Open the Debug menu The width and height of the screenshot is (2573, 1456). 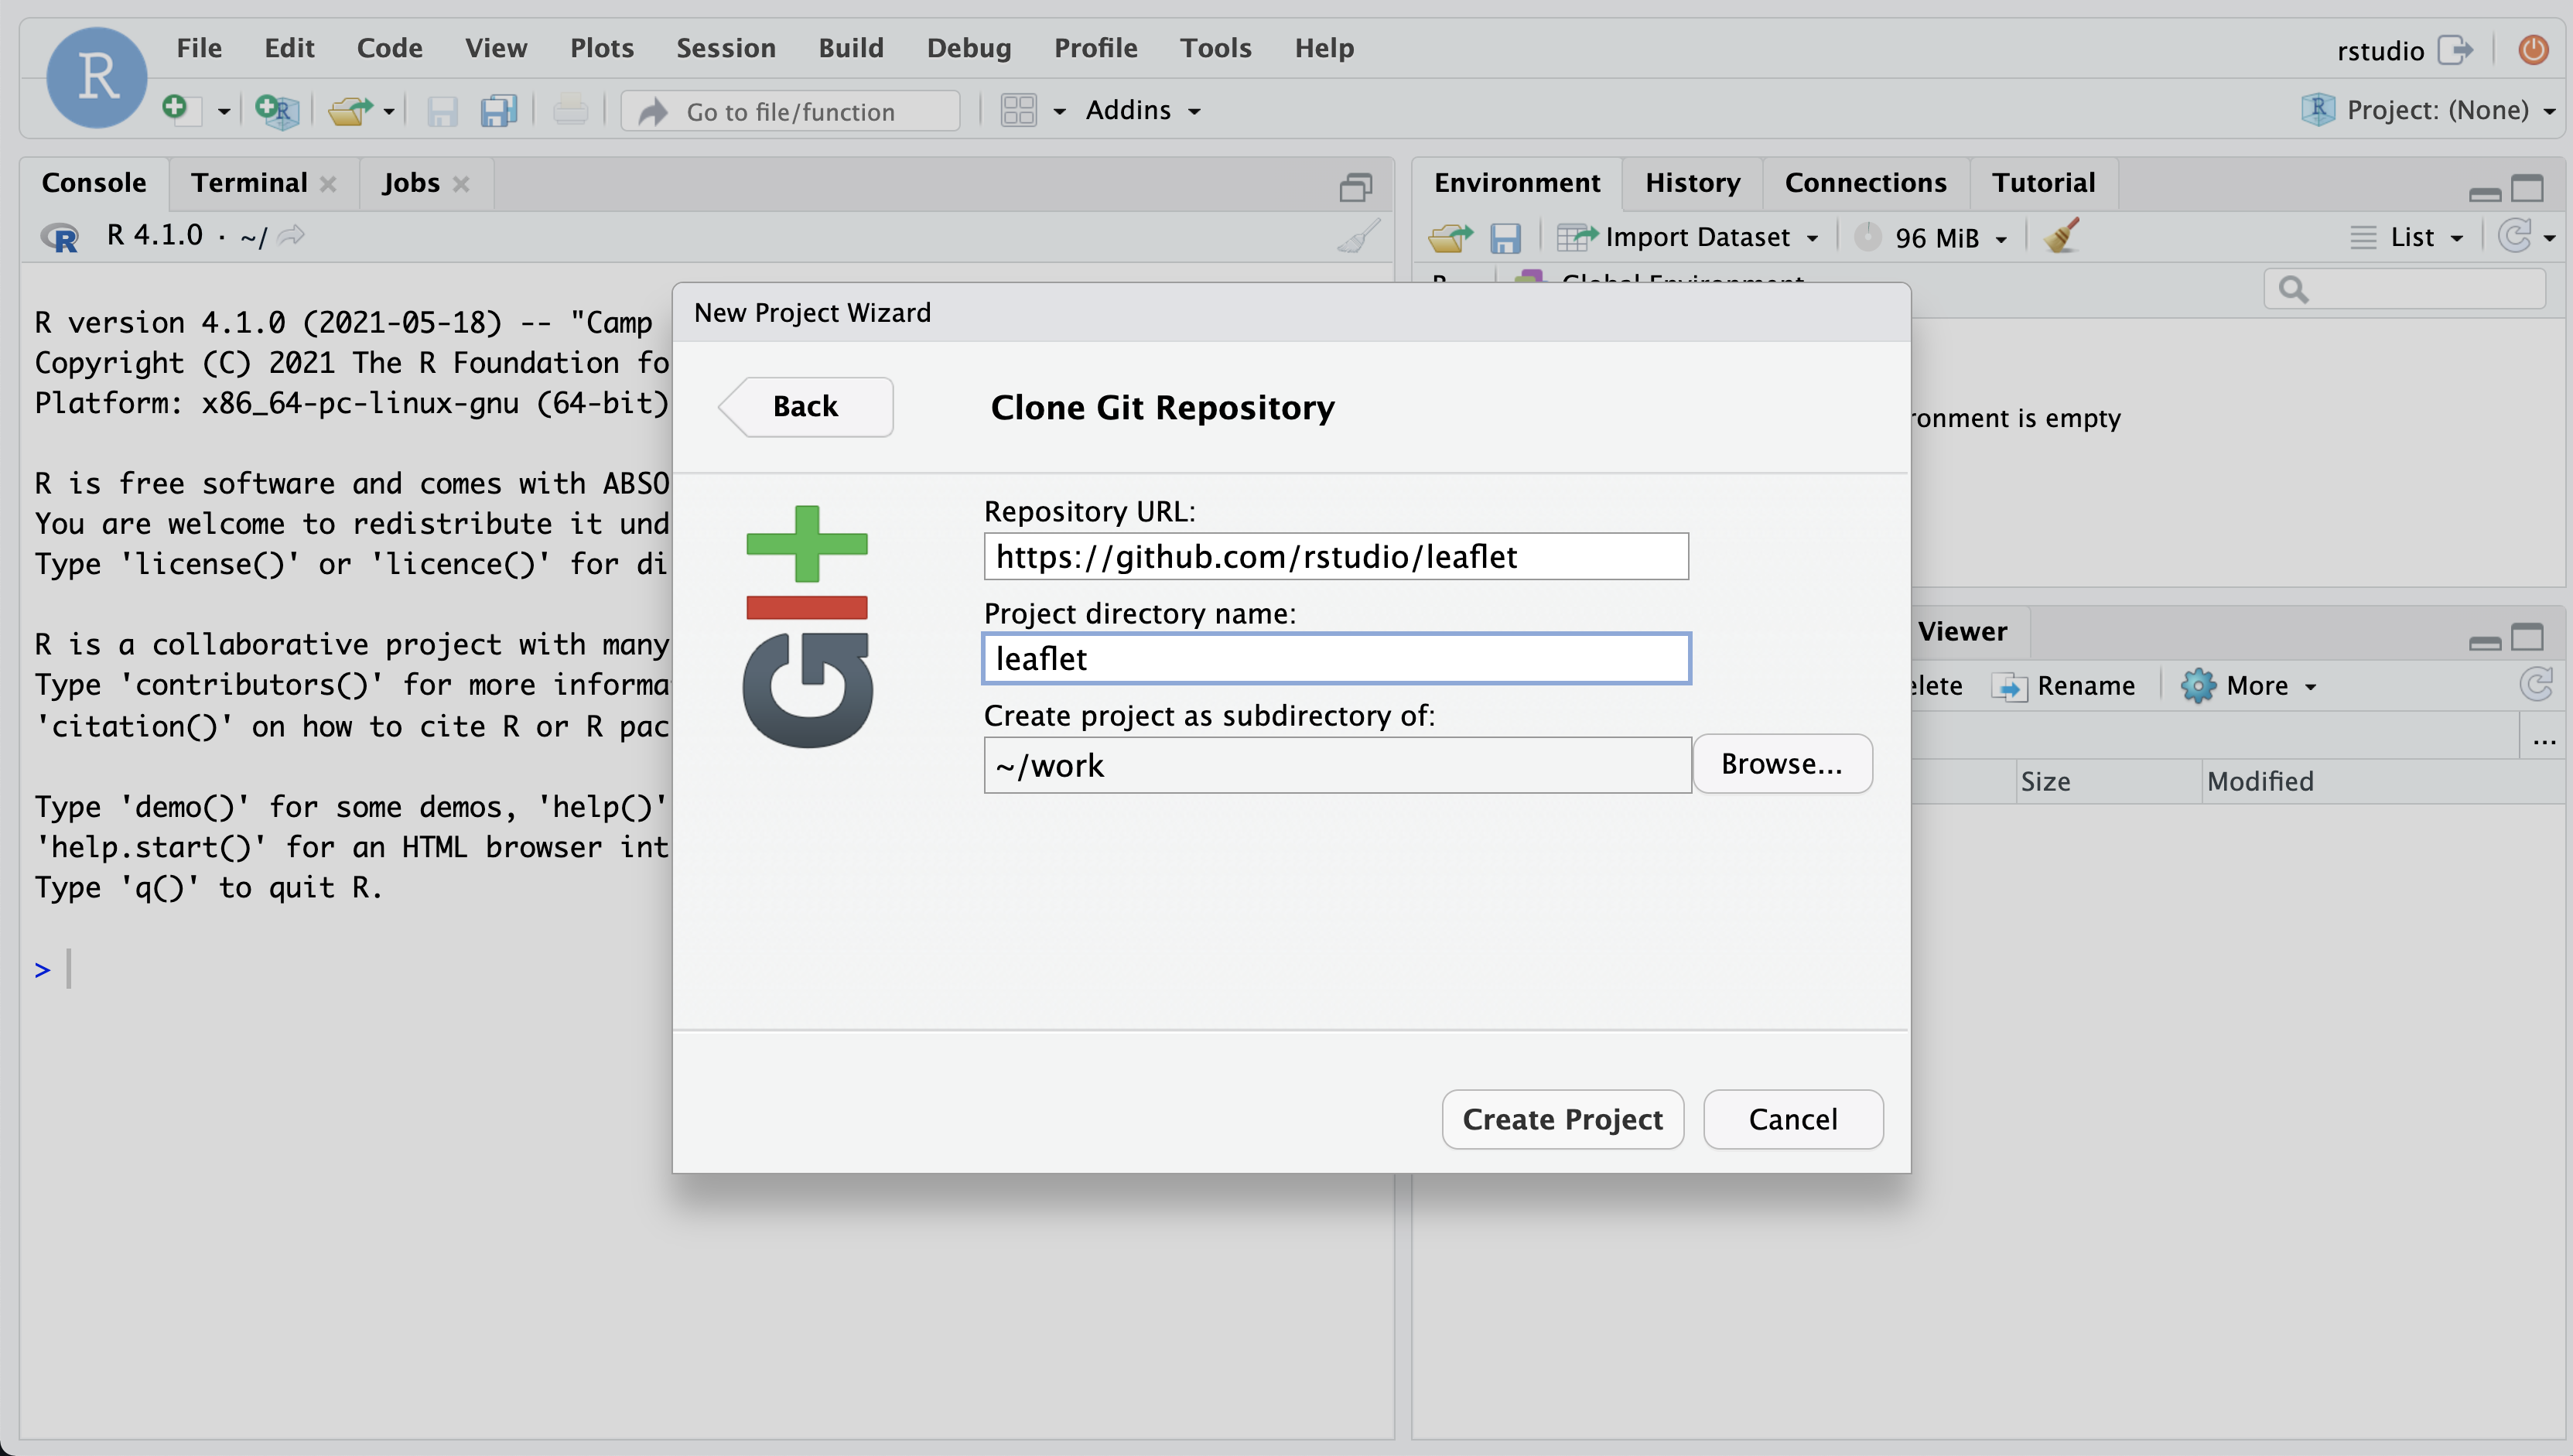pos(969,47)
